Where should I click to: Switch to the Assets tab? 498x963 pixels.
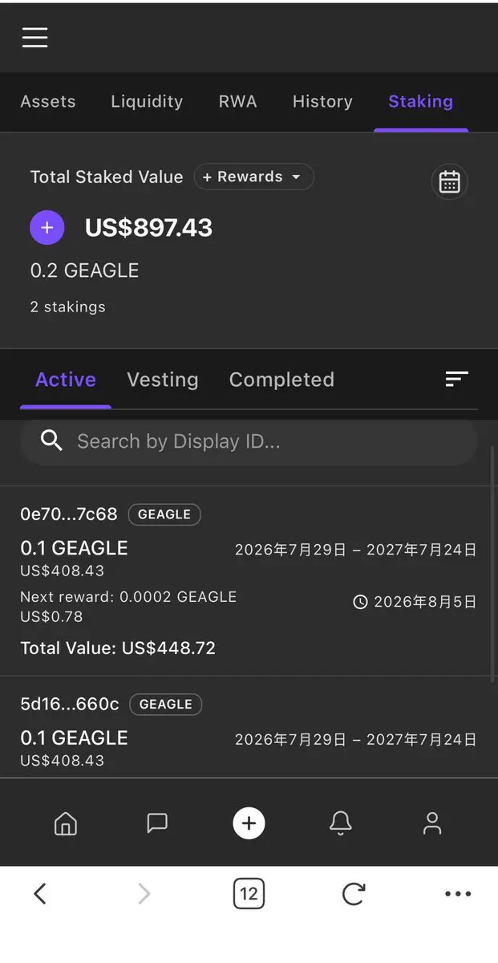coord(48,102)
